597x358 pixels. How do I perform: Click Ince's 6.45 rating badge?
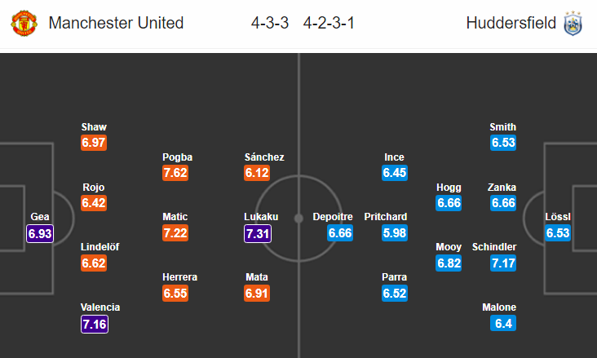(x=395, y=173)
